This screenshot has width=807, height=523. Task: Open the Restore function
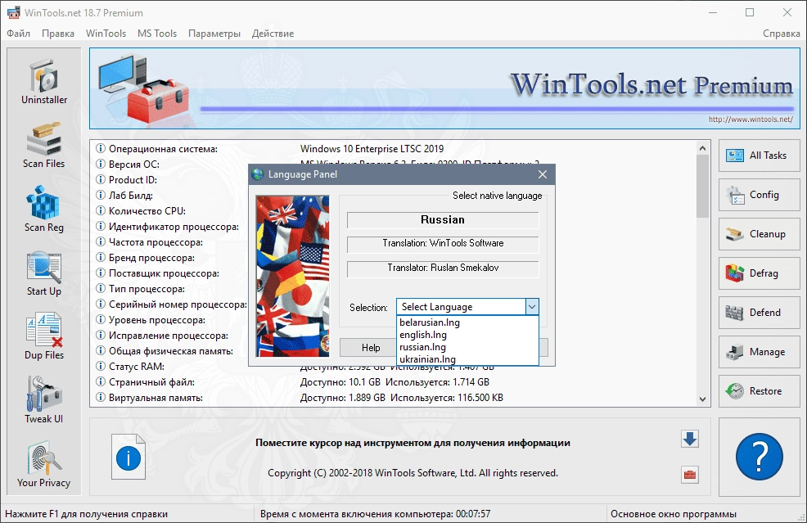tap(760, 391)
